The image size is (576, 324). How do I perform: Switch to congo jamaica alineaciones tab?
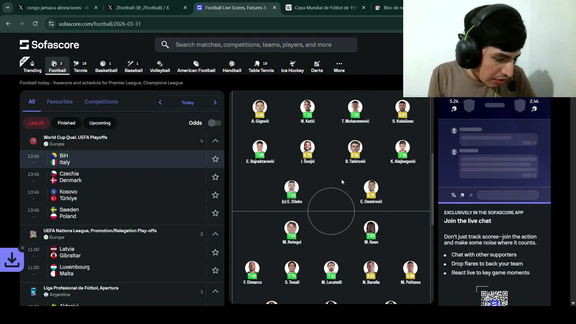click(x=58, y=8)
